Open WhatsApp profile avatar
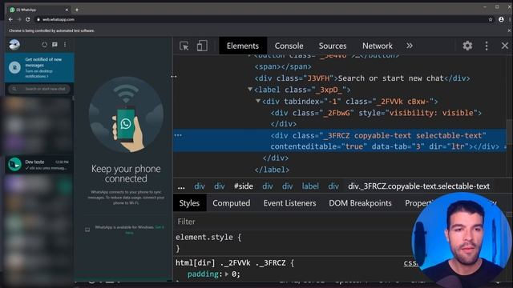 coord(14,45)
